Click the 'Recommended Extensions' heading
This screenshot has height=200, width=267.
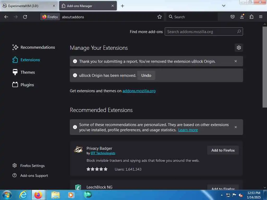[101, 110]
